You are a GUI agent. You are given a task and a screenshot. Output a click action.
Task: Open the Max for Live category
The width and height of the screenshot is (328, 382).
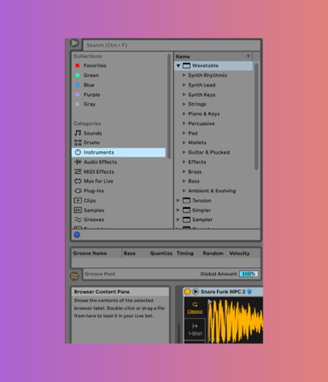94,181
